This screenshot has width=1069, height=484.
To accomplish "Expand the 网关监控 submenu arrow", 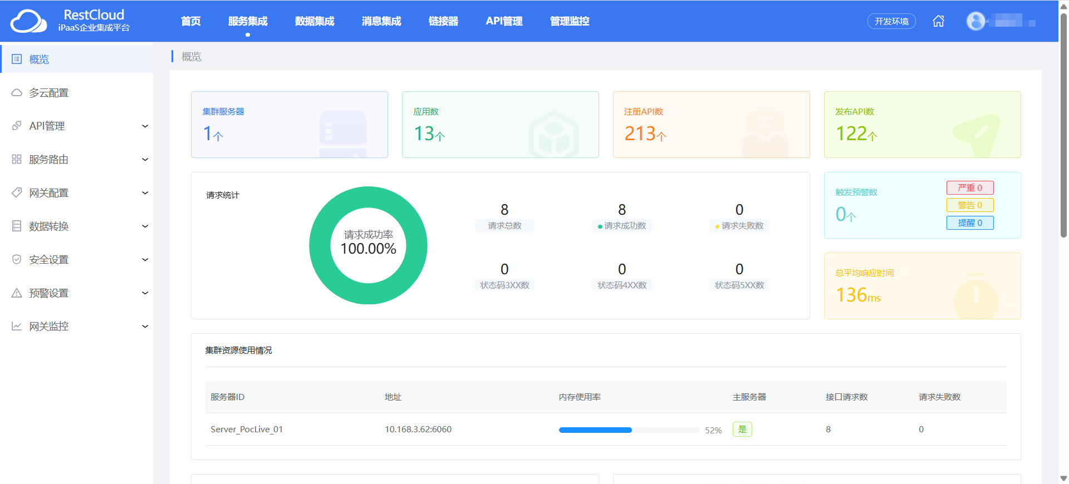I will click(x=145, y=326).
